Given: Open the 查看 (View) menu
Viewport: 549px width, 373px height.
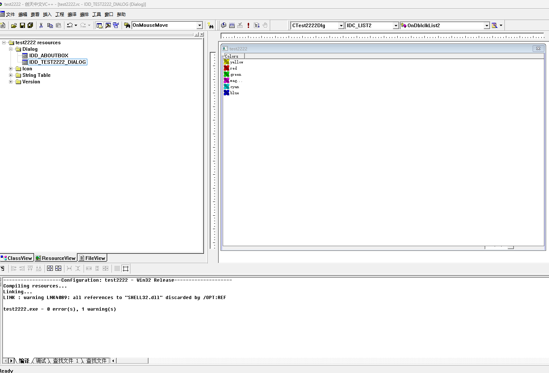Looking at the screenshot, I should (35, 14).
